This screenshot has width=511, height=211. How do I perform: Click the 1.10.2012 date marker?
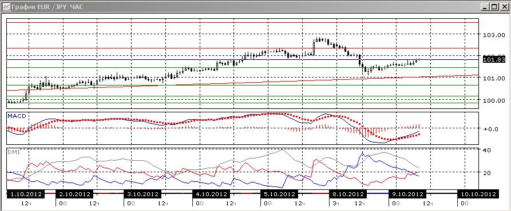coord(26,194)
